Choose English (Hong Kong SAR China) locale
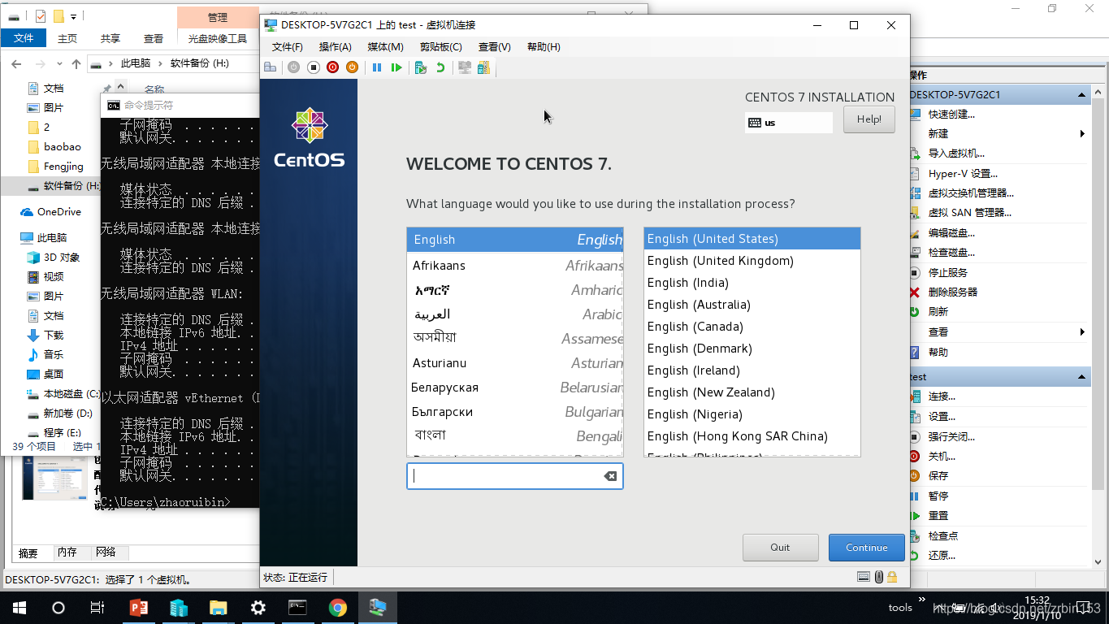The image size is (1109, 624). pyautogui.click(x=752, y=436)
